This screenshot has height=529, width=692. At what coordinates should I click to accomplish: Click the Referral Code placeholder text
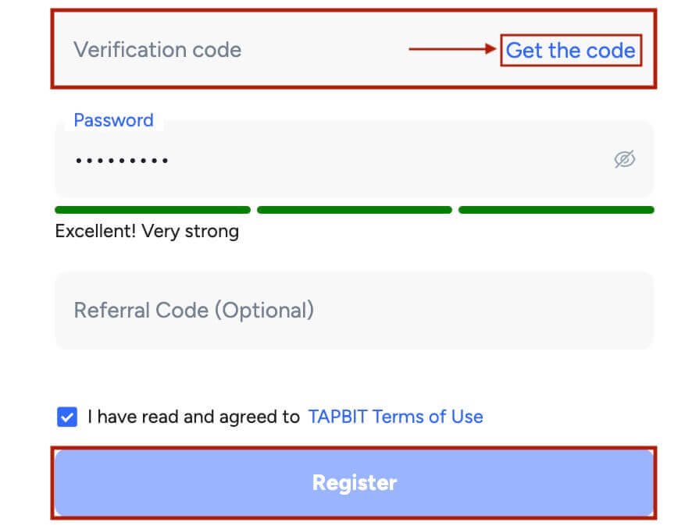pyautogui.click(x=194, y=311)
